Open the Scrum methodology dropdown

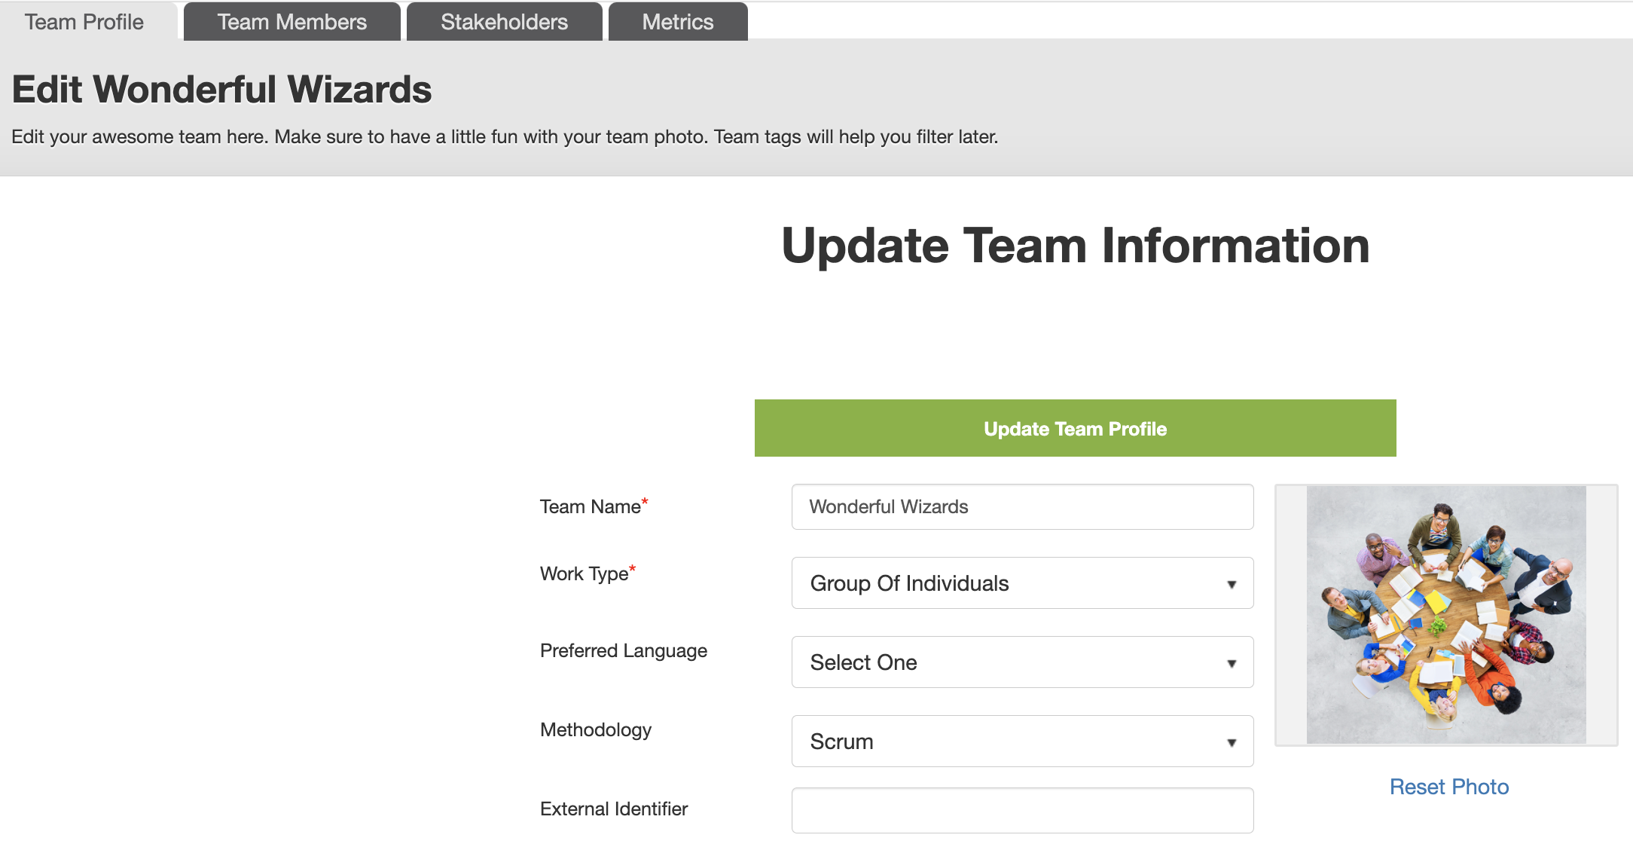click(x=1023, y=742)
